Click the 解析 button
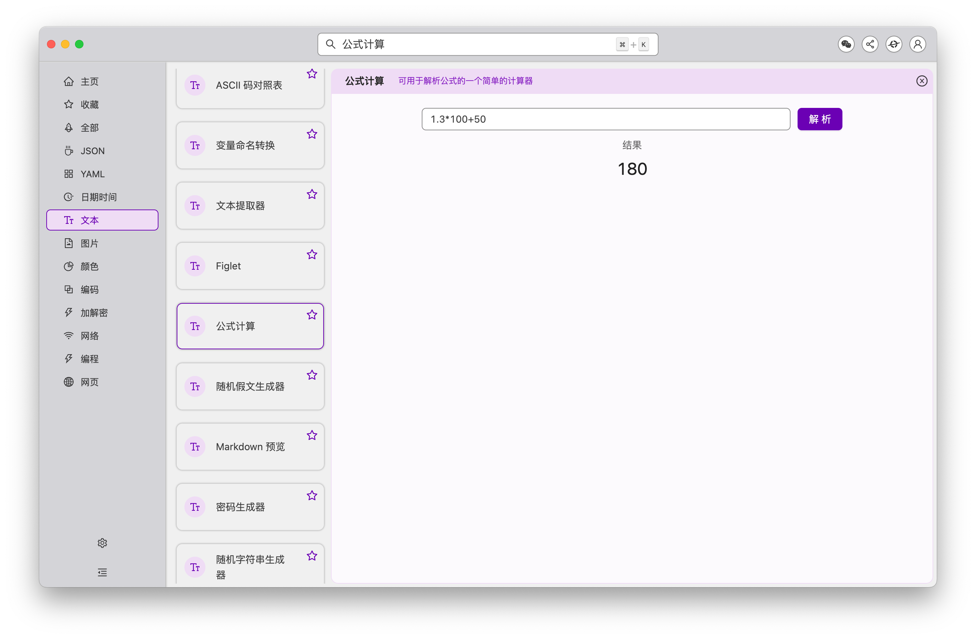 point(819,119)
